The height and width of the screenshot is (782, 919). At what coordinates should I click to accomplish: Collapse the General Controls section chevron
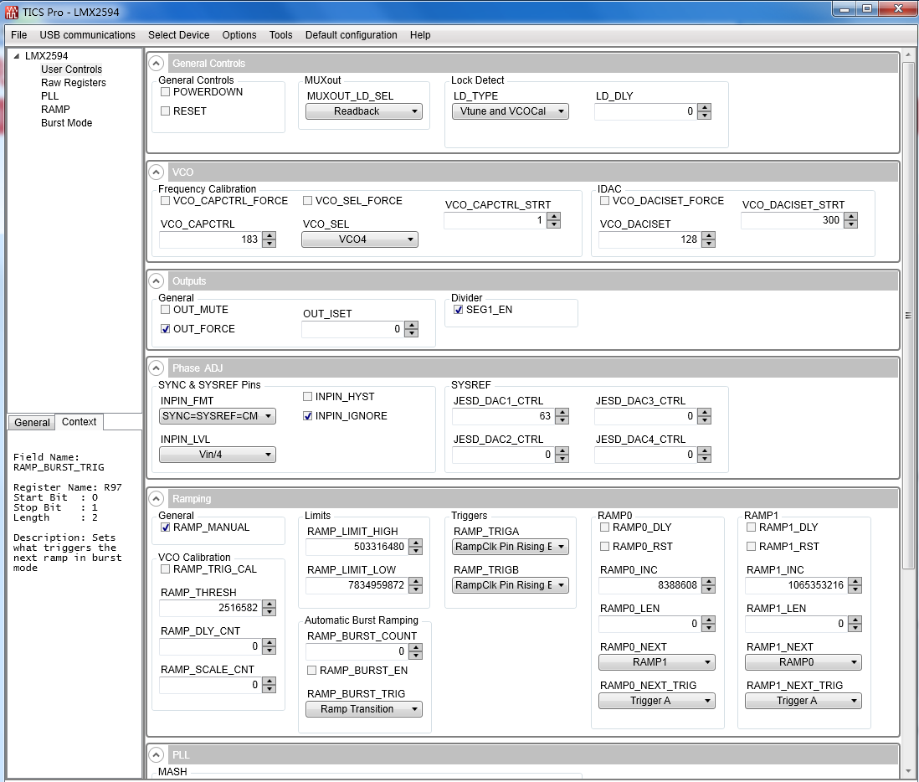pos(156,64)
